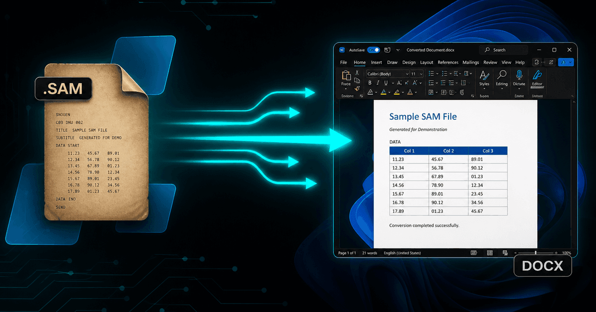Click the Cut scissors icon
Image resolution: width=596 pixels, height=312 pixels.
point(357,73)
